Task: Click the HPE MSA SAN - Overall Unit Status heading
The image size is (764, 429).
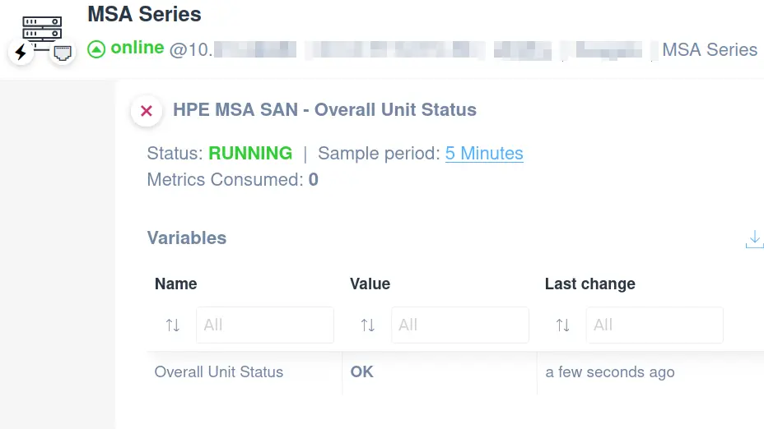Action: [324, 110]
